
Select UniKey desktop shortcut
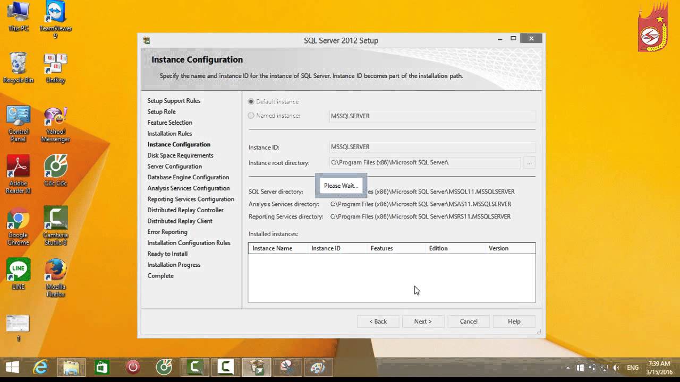pyautogui.click(x=55, y=68)
